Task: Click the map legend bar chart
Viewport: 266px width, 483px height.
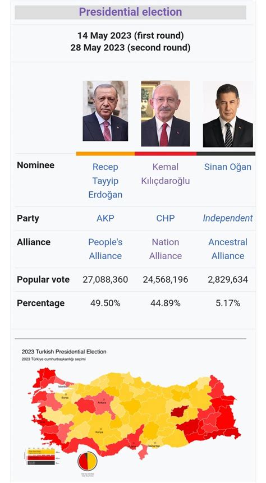Action: pyautogui.click(x=40, y=457)
